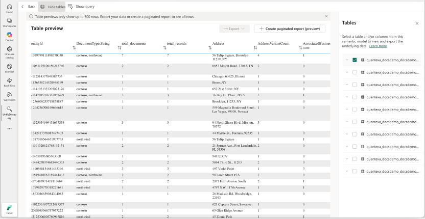Open Home in the left sidebar

tap(9, 8)
